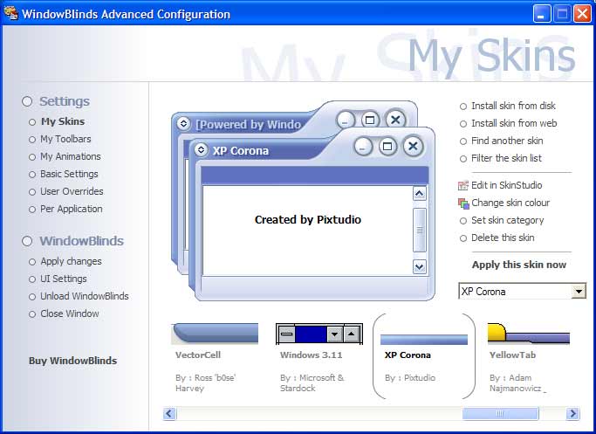
Task: Click the minimize button of XP Corona preview
Action: point(363,147)
